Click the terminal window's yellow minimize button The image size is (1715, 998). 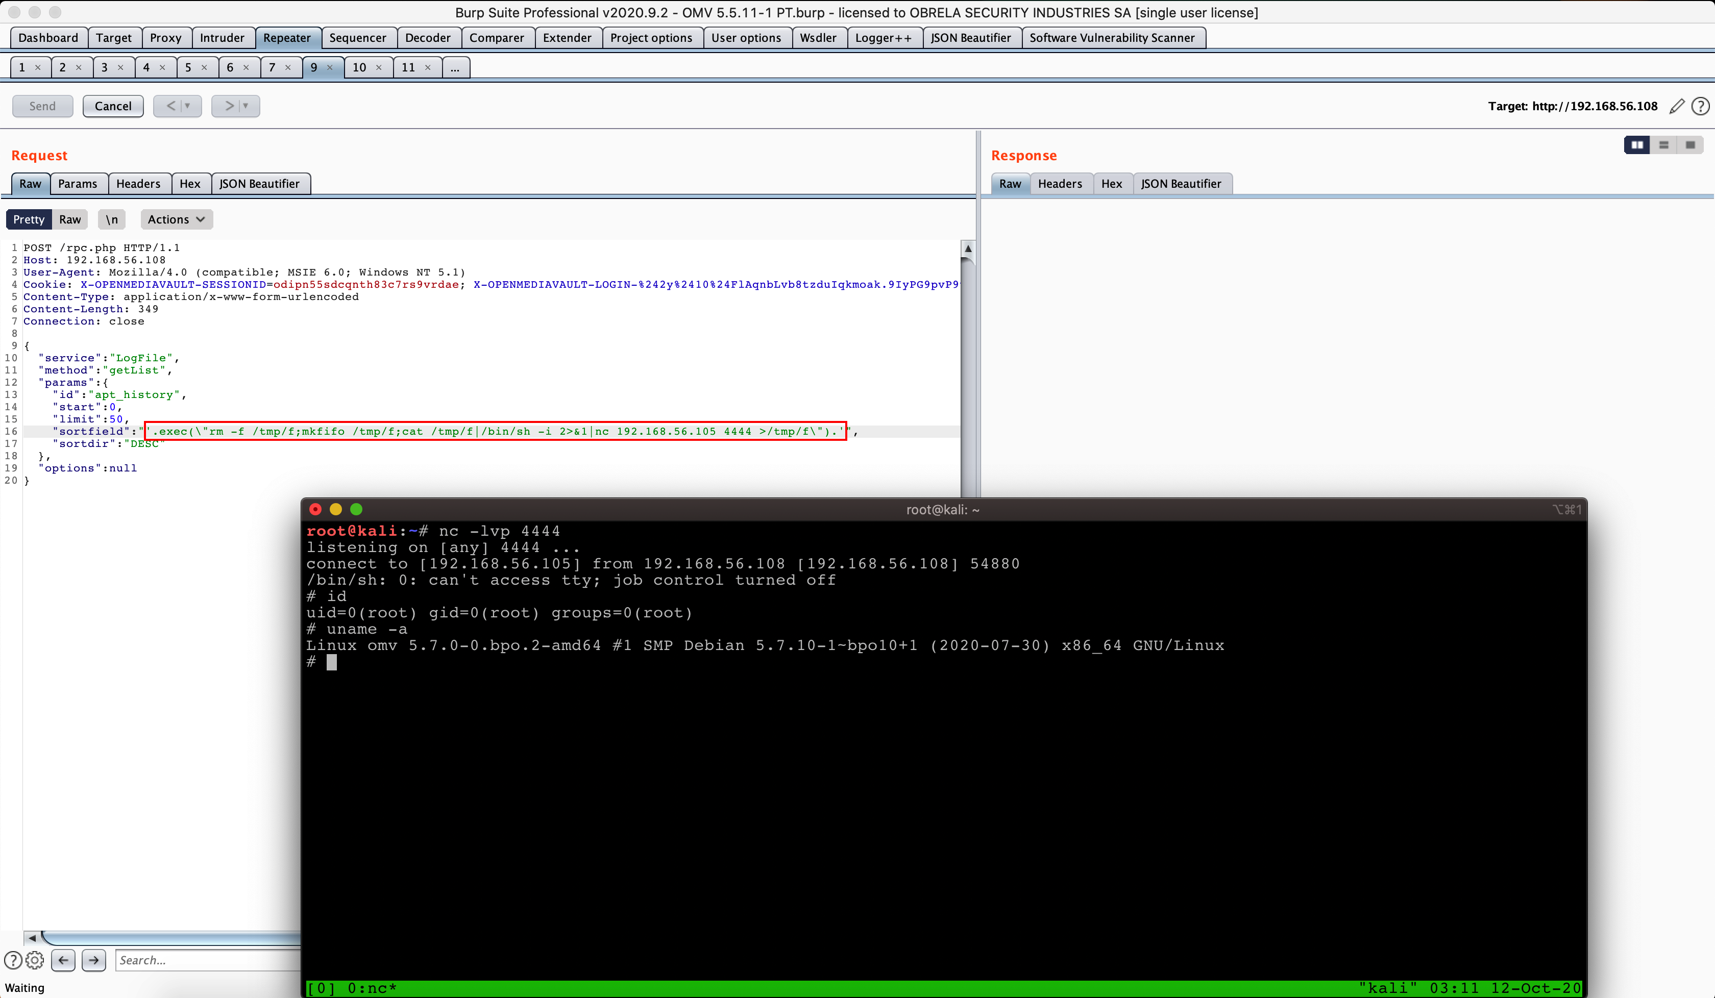click(x=335, y=510)
